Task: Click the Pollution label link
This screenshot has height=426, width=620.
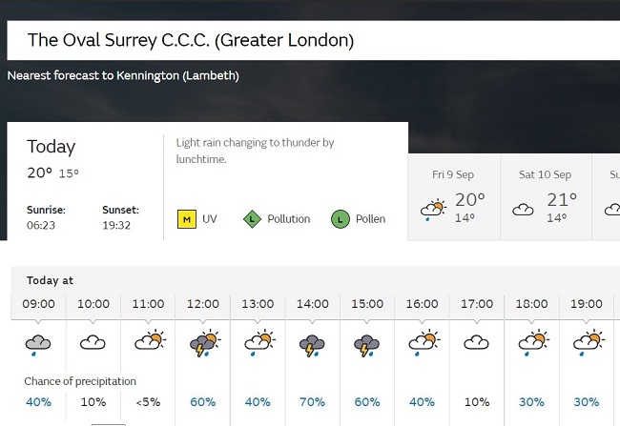Action: [289, 219]
